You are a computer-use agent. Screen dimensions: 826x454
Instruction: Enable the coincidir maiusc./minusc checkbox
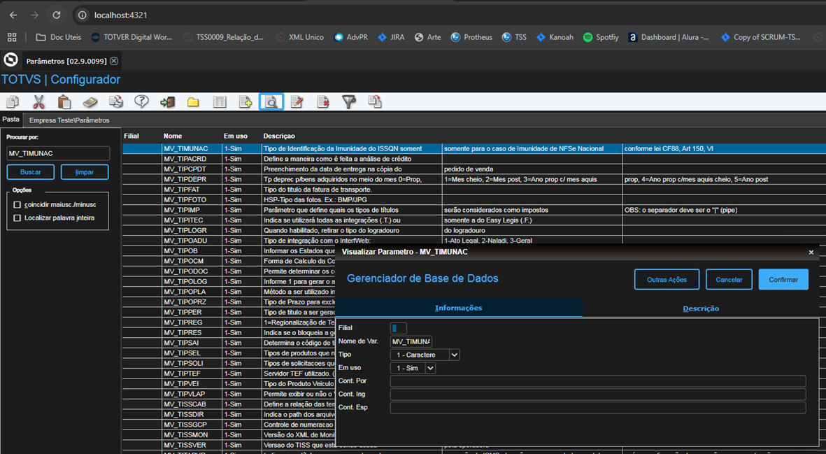pos(17,205)
